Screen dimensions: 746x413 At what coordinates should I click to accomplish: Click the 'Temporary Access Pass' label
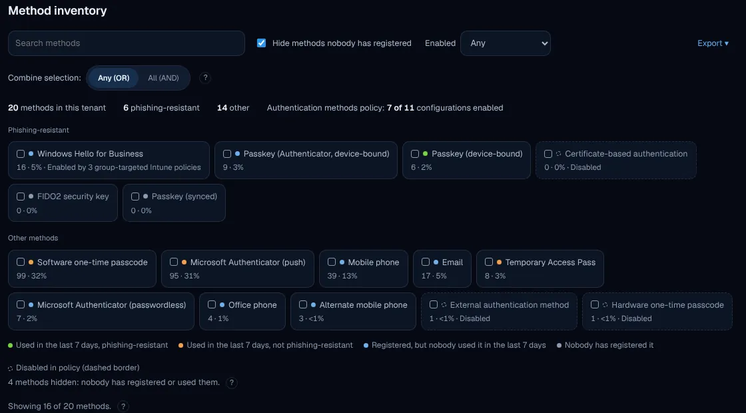(x=550, y=262)
